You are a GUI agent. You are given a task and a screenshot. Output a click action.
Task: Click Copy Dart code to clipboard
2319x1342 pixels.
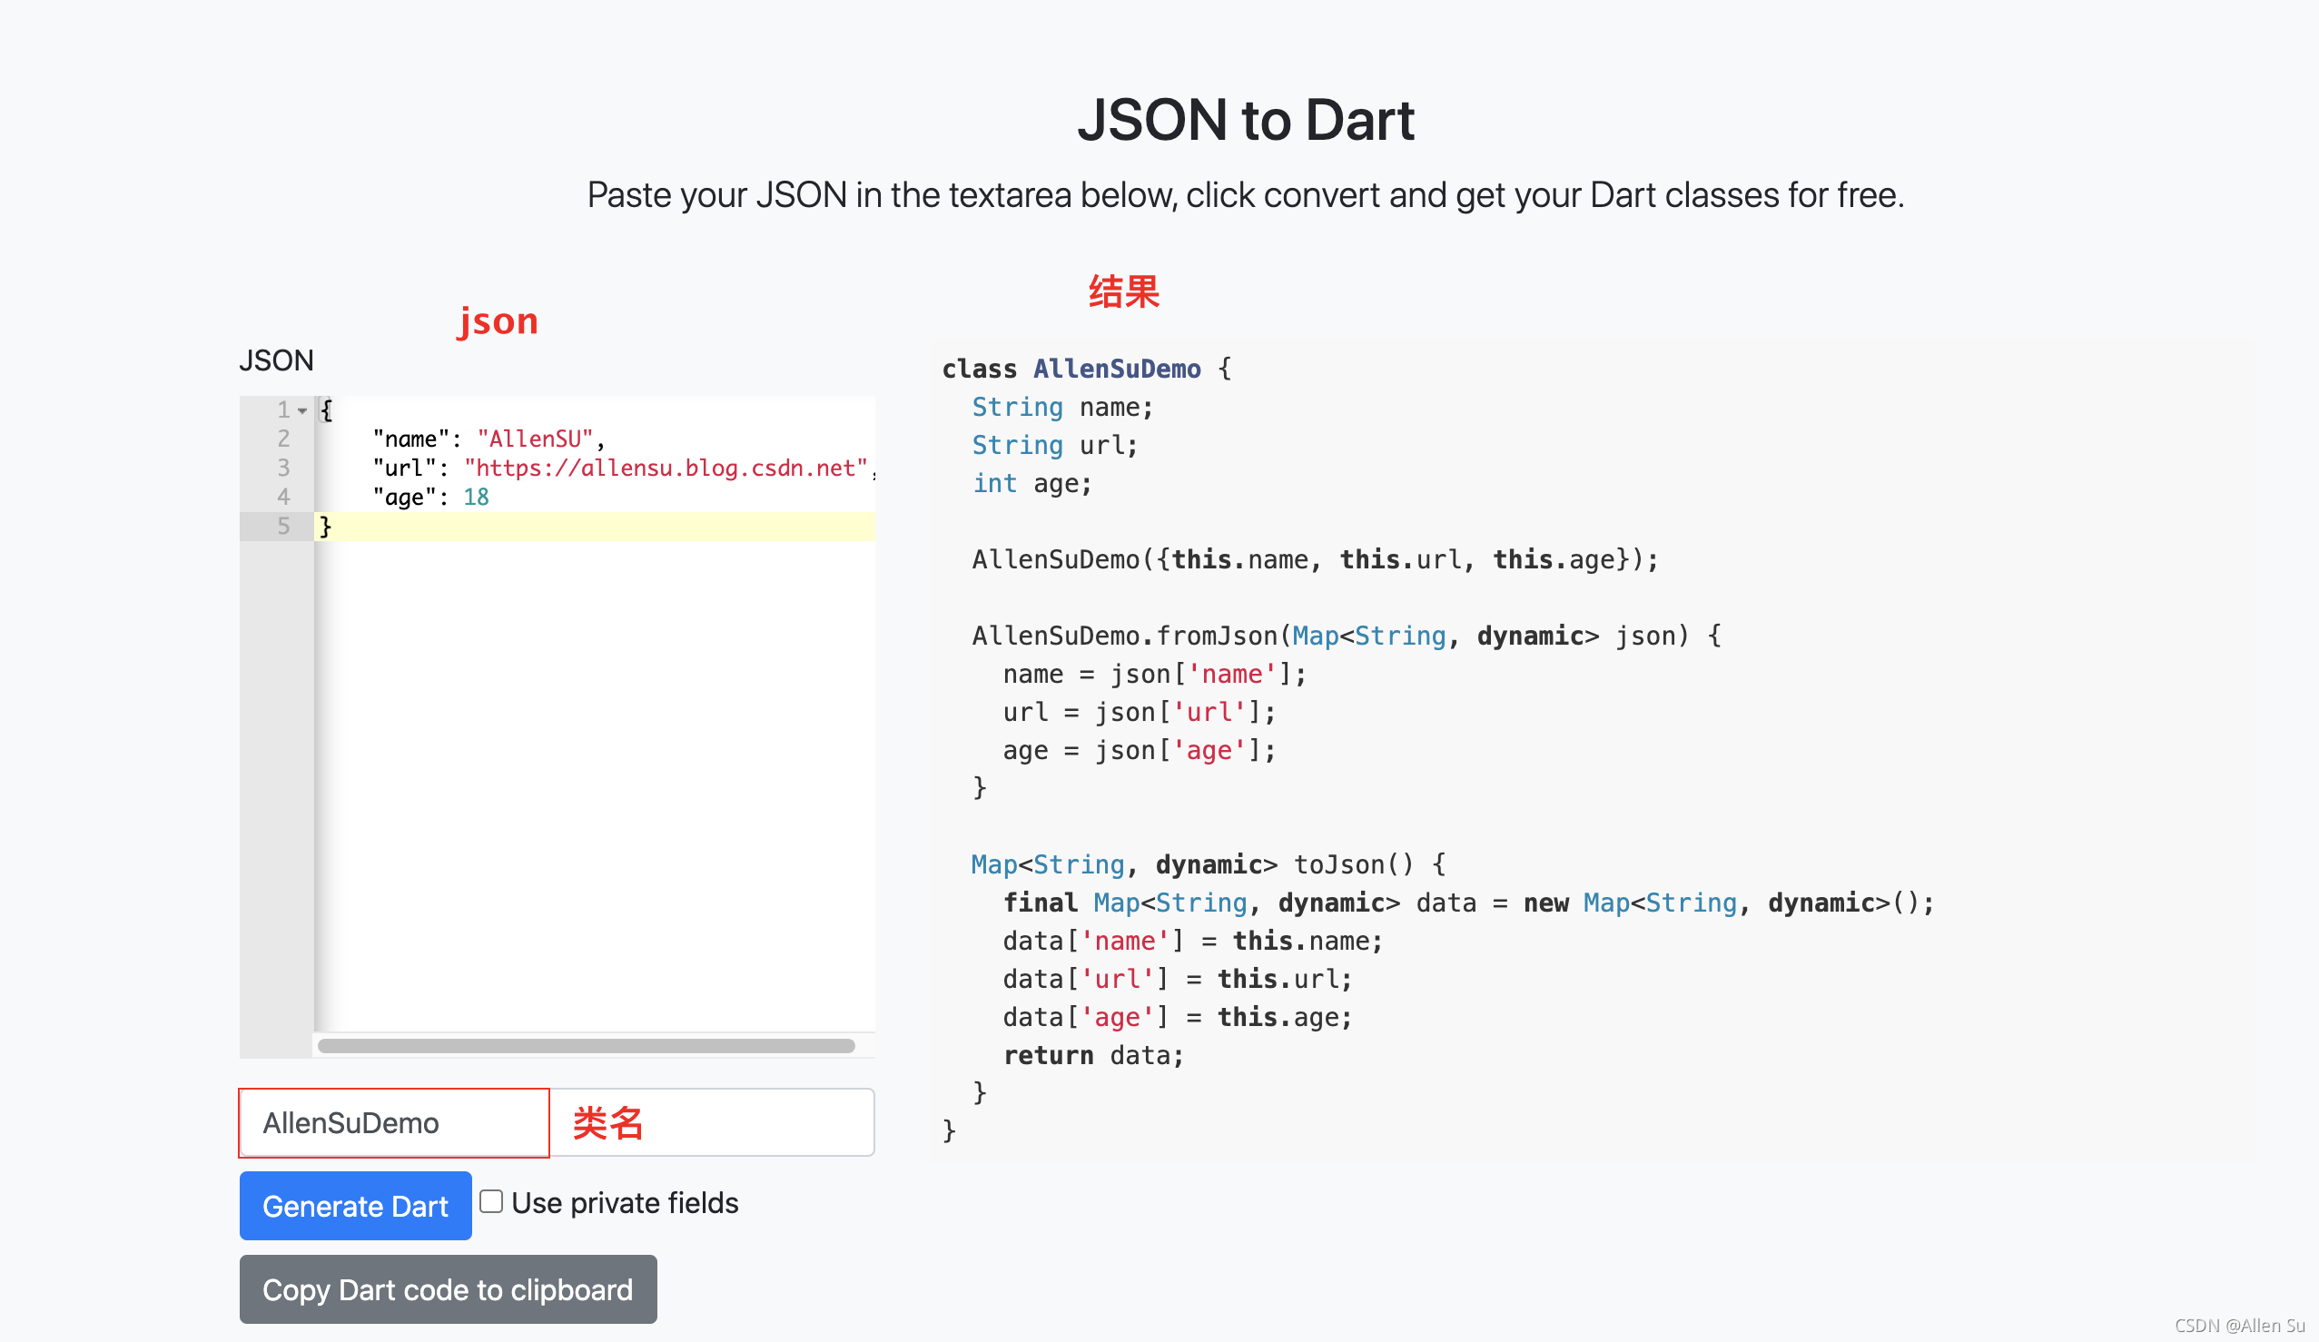448,1289
